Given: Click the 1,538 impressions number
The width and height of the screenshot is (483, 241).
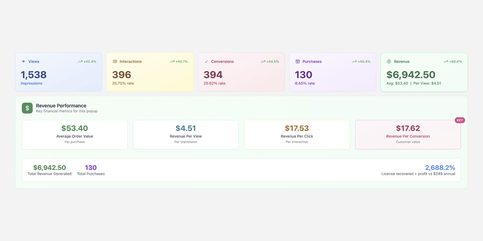Looking at the screenshot, I should click(34, 75).
